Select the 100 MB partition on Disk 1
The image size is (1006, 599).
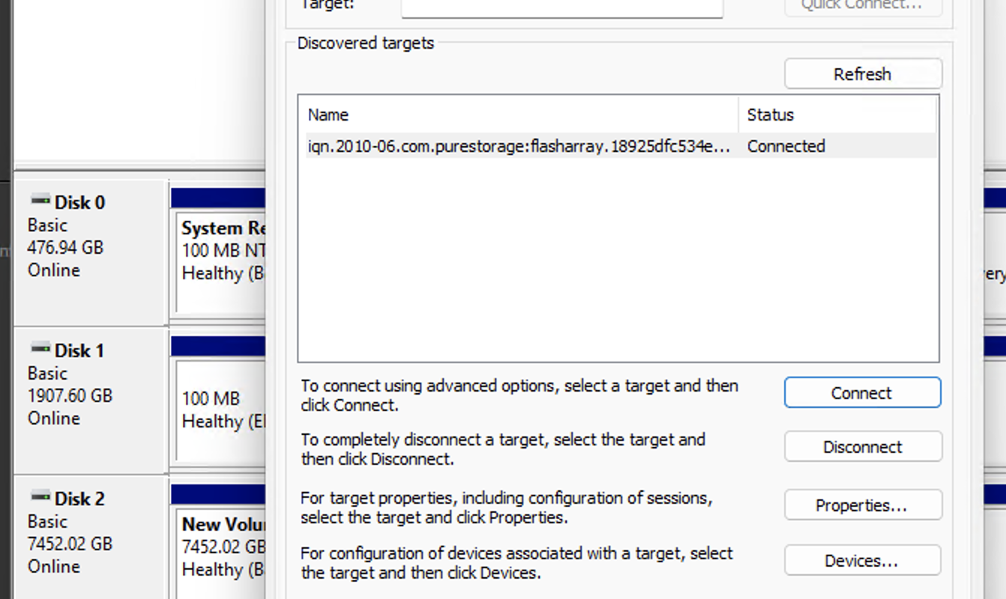222,409
